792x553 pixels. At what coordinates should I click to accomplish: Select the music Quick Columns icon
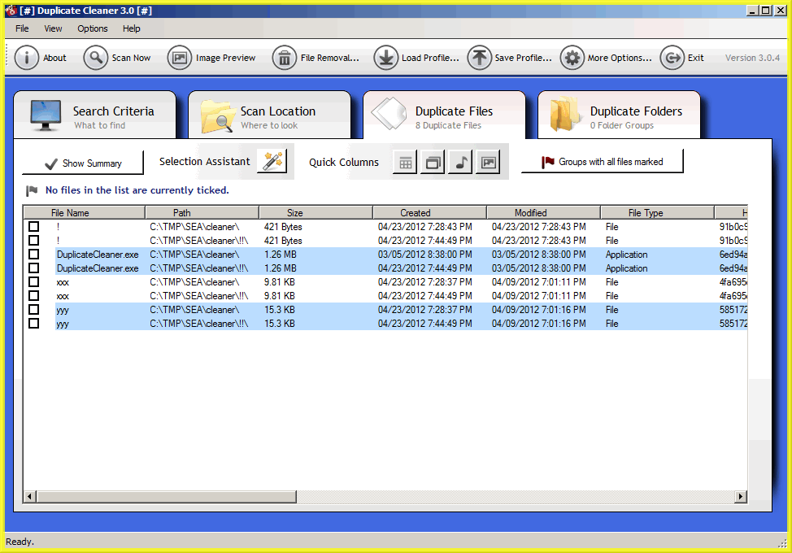click(x=460, y=162)
